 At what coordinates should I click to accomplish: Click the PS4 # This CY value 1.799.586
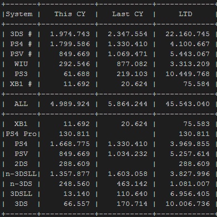[70, 44]
